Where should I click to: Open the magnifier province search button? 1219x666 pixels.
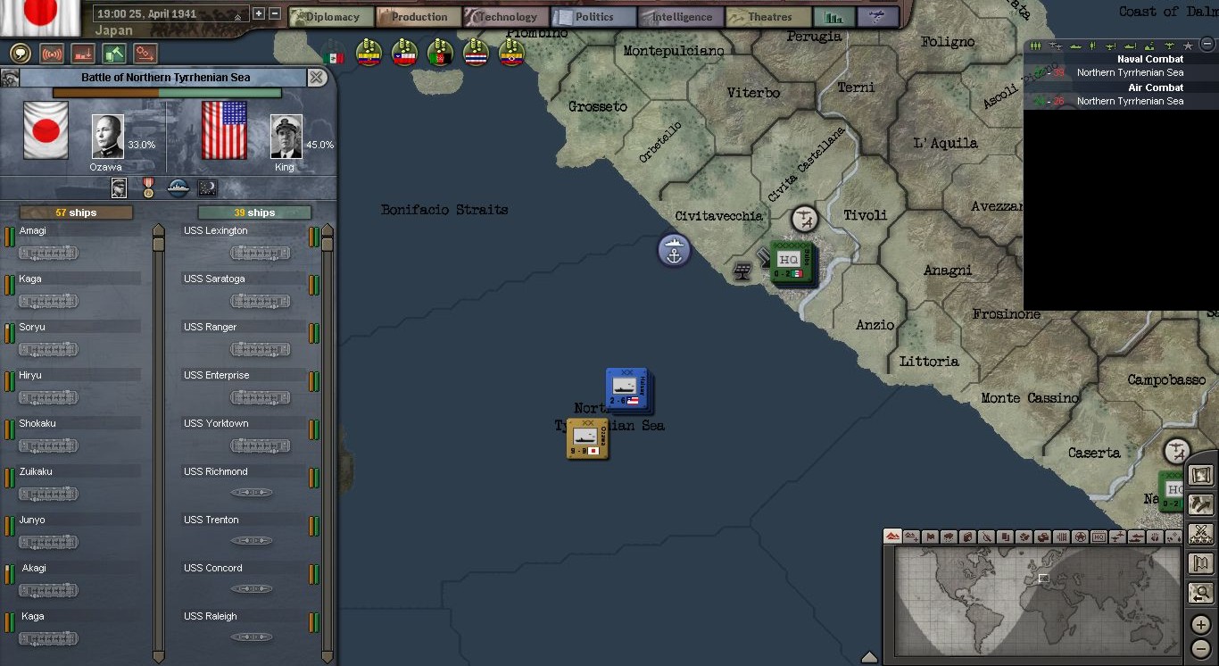[1201, 593]
